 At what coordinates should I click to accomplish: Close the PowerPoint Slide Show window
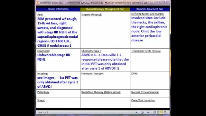click(165, 2)
